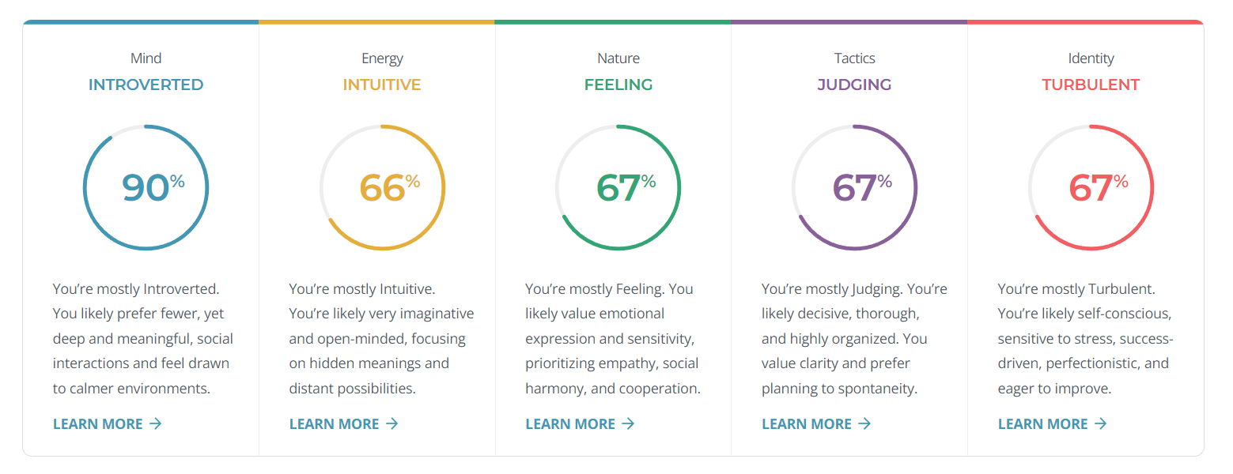Click the purple 67% Judging circle
Screen dimensions: 1233x474
click(854, 188)
